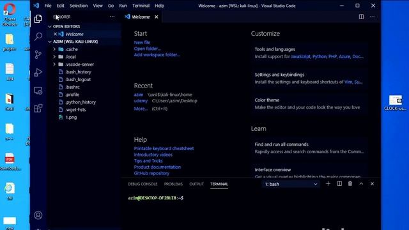Expand the .cache folder
This screenshot has width=409, height=230.
click(x=54, y=49)
